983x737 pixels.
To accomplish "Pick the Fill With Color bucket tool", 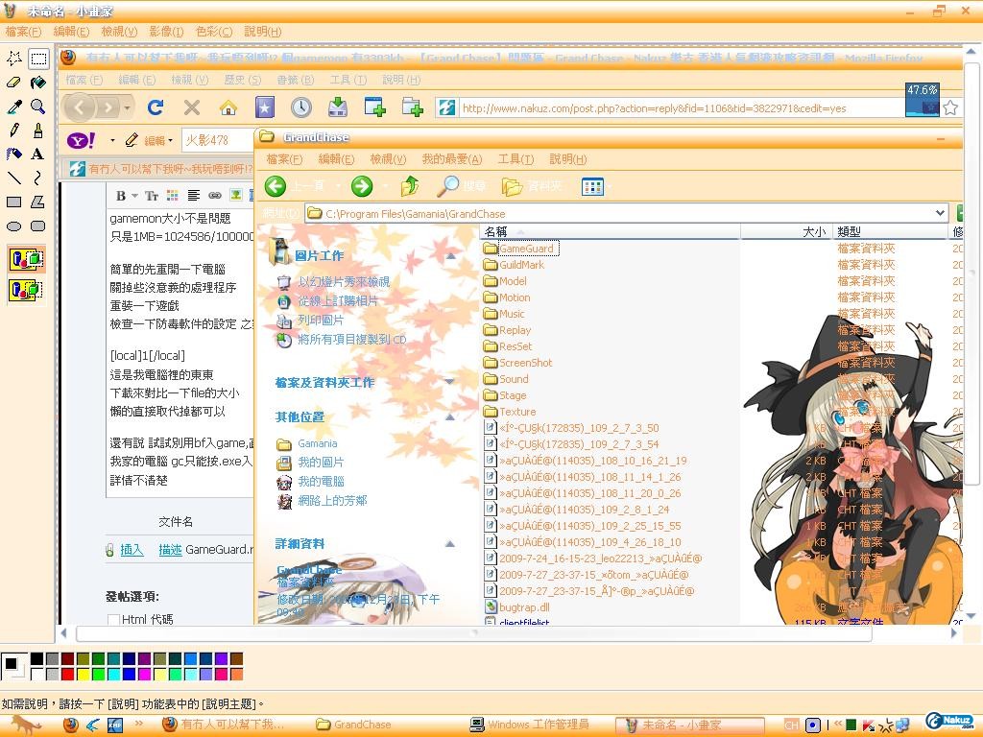I will (38, 83).
